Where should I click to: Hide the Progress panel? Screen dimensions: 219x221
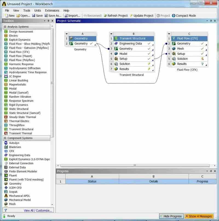click(171, 216)
